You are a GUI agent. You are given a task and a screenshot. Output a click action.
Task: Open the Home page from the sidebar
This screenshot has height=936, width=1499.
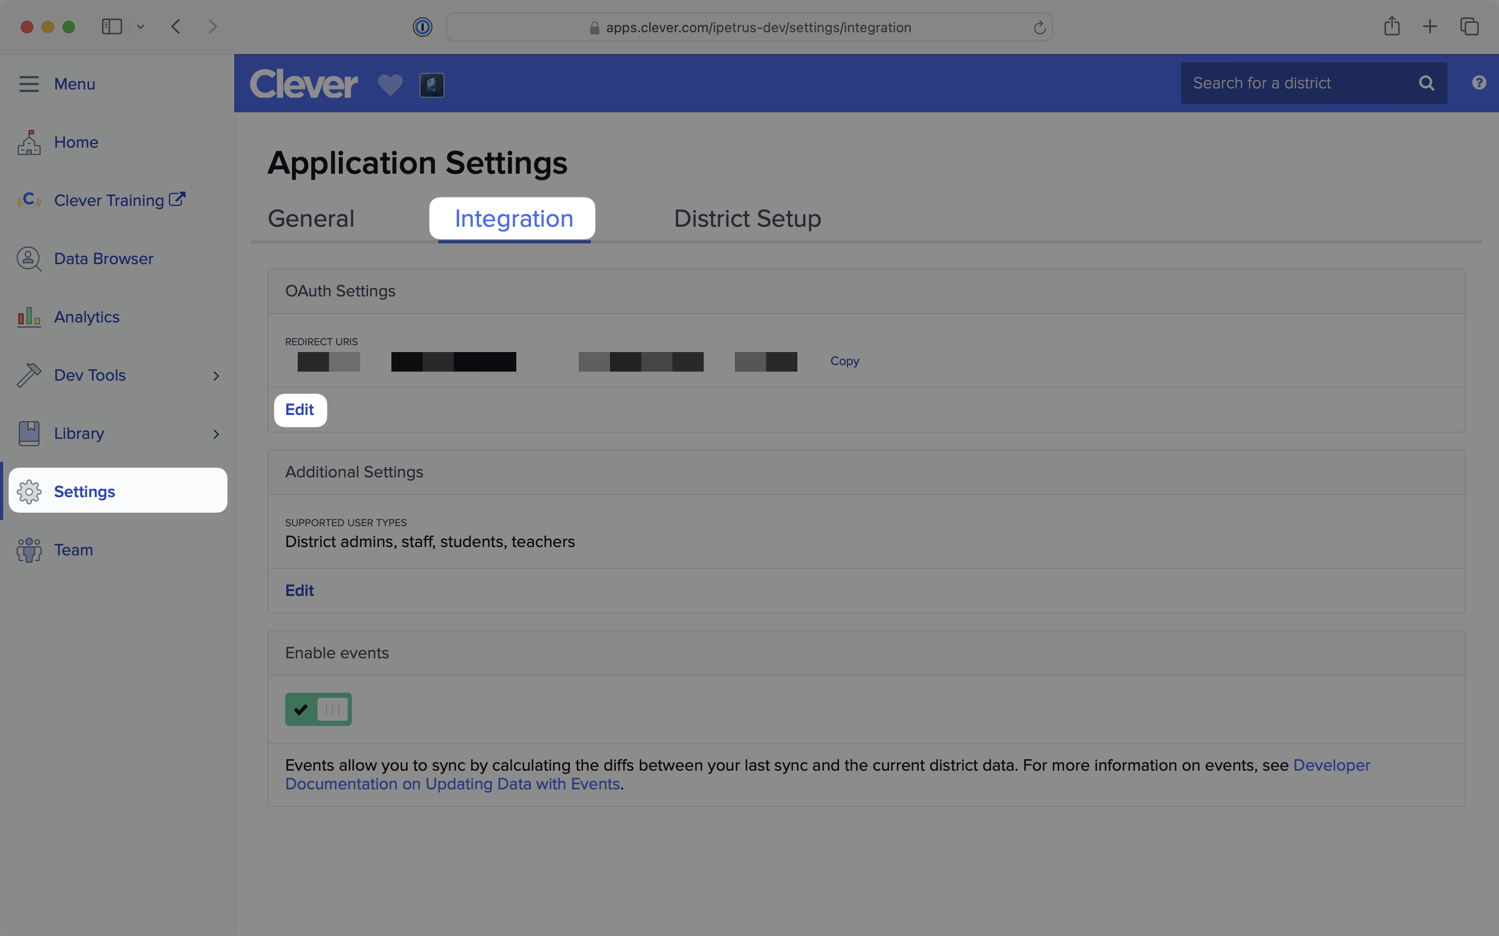75,142
